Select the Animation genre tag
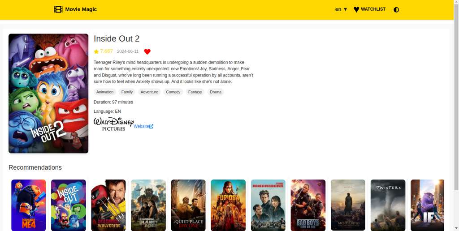The image size is (459, 231). [105, 92]
